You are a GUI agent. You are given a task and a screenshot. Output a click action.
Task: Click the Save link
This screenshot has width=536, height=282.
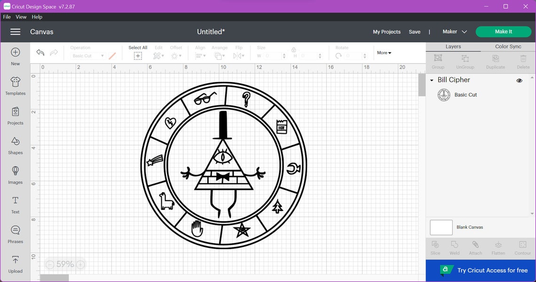(x=414, y=32)
